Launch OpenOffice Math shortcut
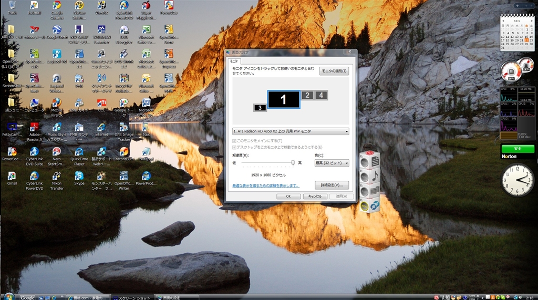Screen dimensions: 538x300 [169, 83]
